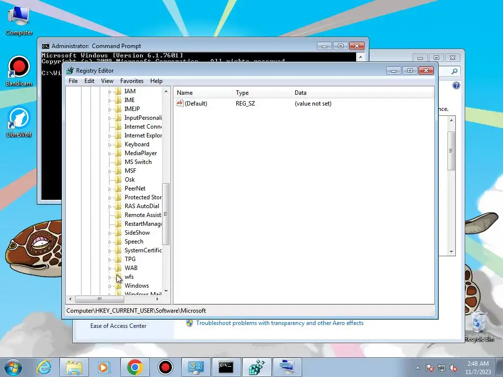The width and height of the screenshot is (503, 377).
Task: Click the Type column header
Action: pyautogui.click(x=262, y=93)
